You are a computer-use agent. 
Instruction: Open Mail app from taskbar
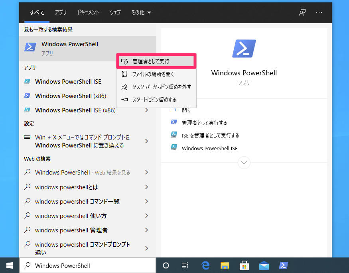pyautogui.click(x=264, y=265)
